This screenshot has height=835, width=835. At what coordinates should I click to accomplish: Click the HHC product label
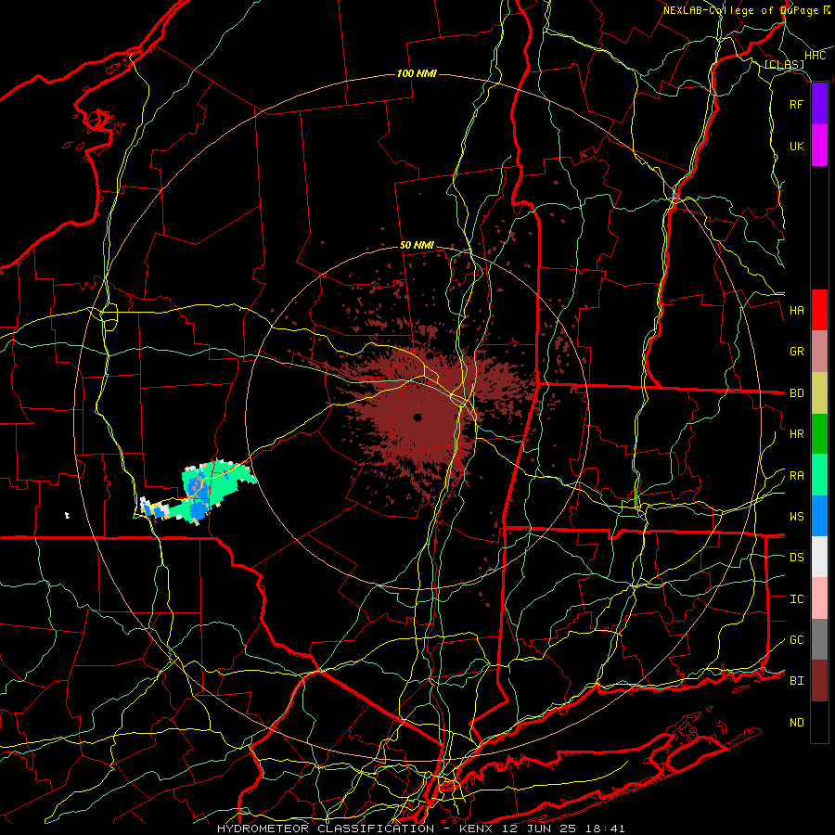(x=815, y=56)
